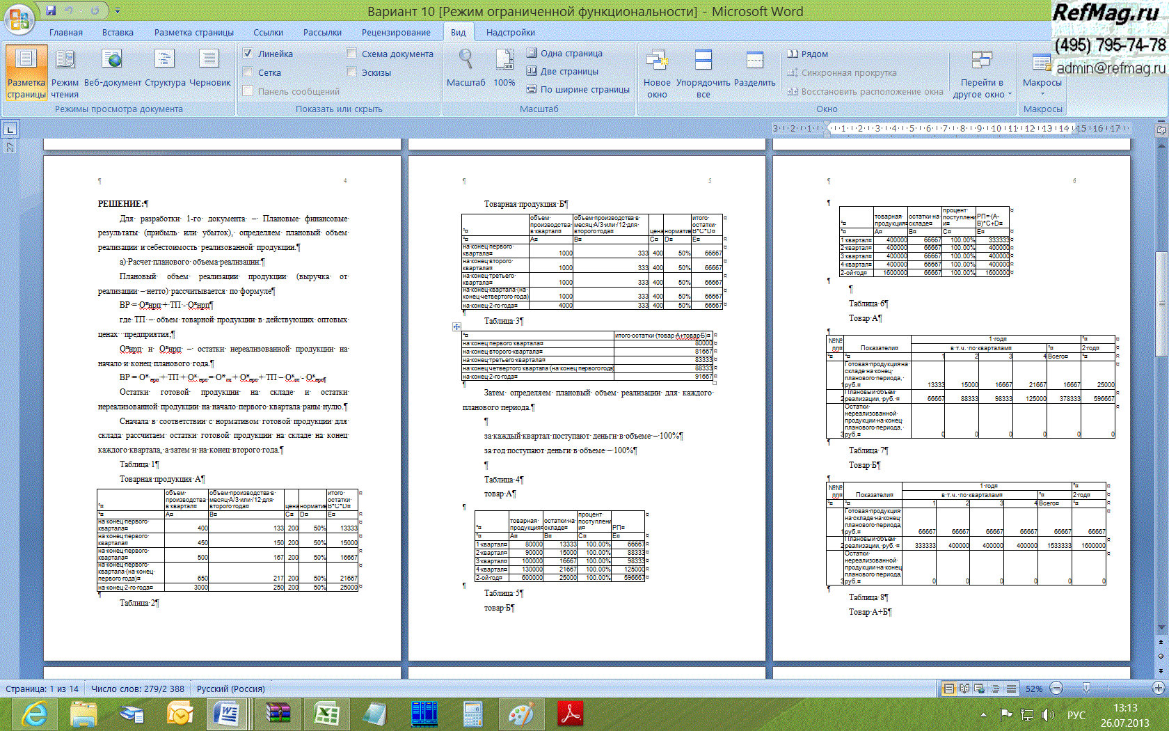Uncheck the Линейка ruler checkbox
Image resolution: width=1169 pixels, height=731 pixels.
click(x=248, y=54)
